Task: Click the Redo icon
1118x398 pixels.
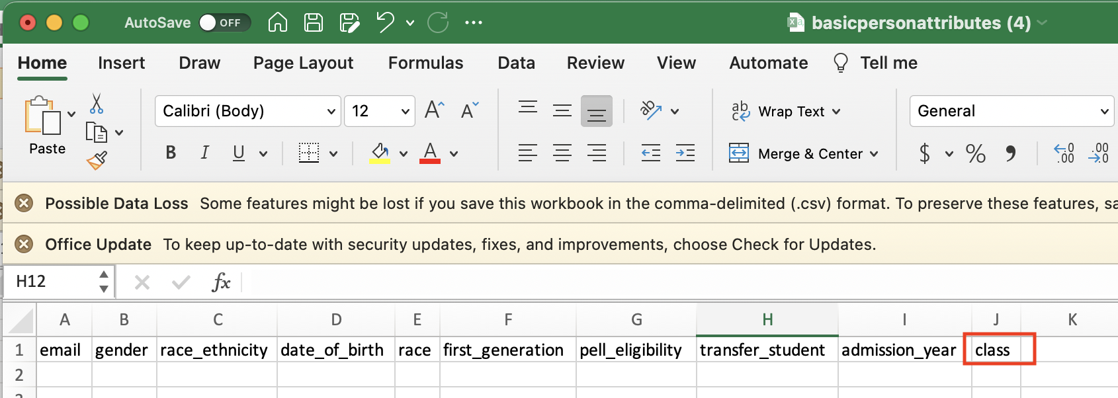Action: pyautogui.click(x=438, y=22)
